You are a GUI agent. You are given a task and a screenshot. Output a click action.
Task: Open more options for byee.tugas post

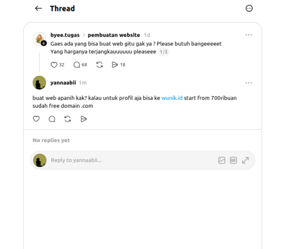(248, 35)
